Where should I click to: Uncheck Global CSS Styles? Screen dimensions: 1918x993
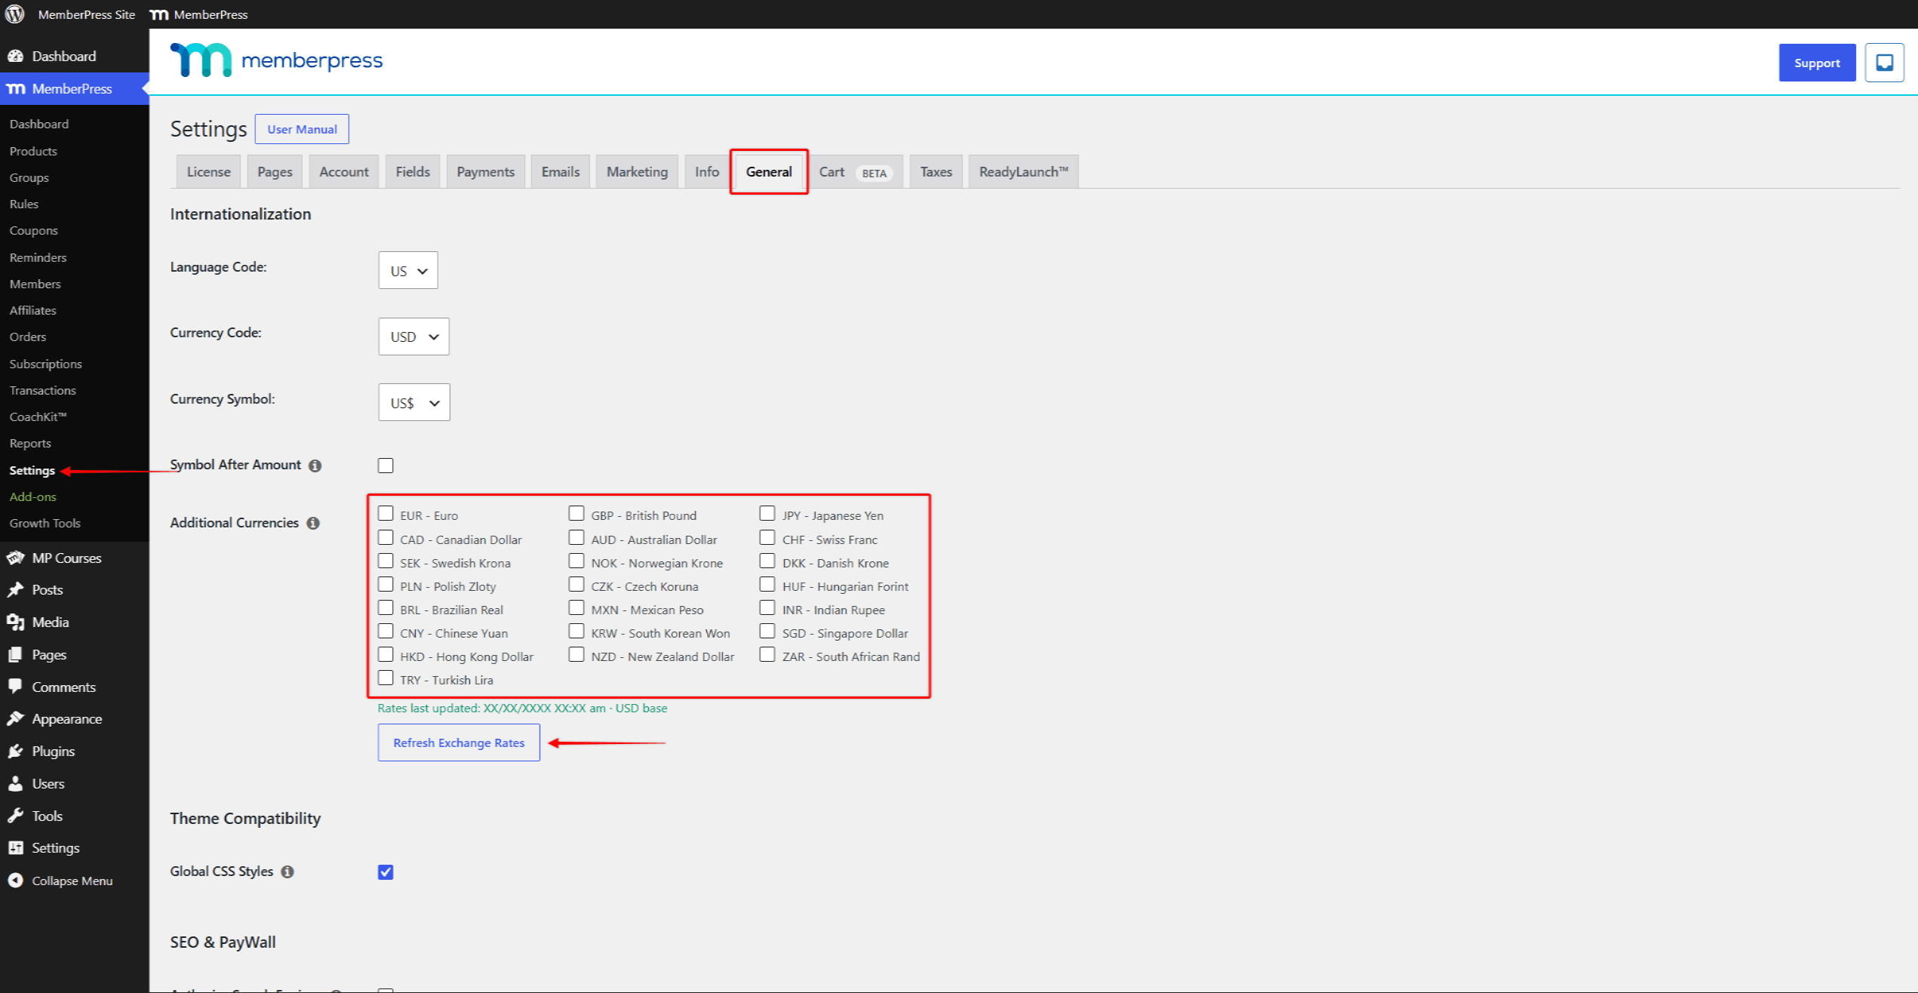click(x=386, y=872)
